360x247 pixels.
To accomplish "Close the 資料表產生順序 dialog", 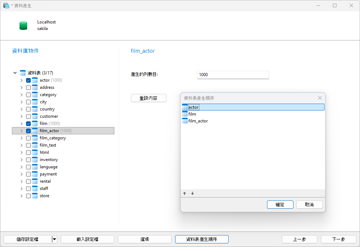I will (319, 98).
